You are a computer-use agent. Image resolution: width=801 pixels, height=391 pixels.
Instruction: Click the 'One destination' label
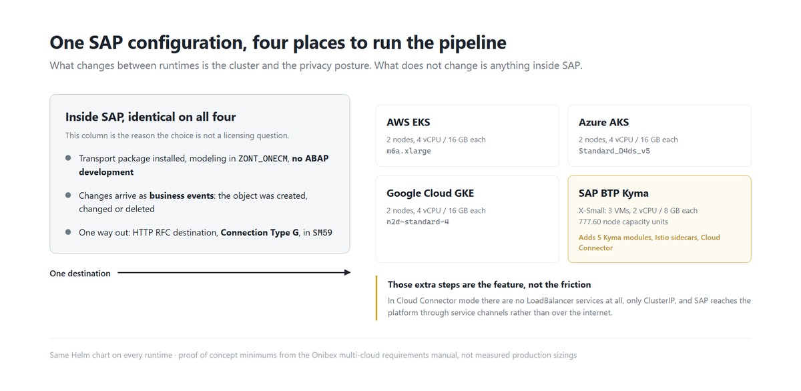80,274
